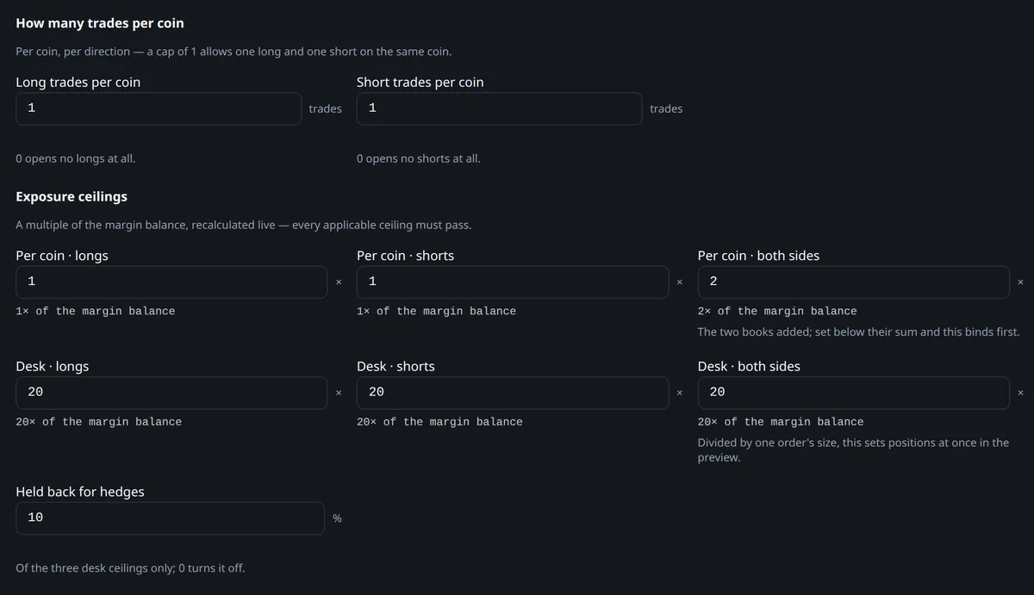Click the Short trades per coin input
Viewport: 1034px width, 595px height.
[x=500, y=108]
